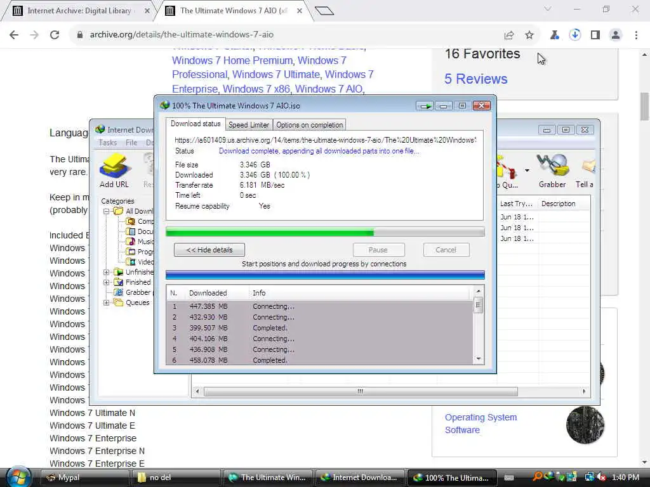Click the volume muted tray icon
This screenshot has height=487, width=650.
click(x=602, y=477)
